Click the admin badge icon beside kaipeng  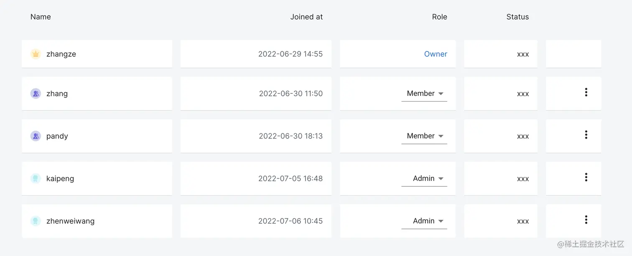[36, 178]
